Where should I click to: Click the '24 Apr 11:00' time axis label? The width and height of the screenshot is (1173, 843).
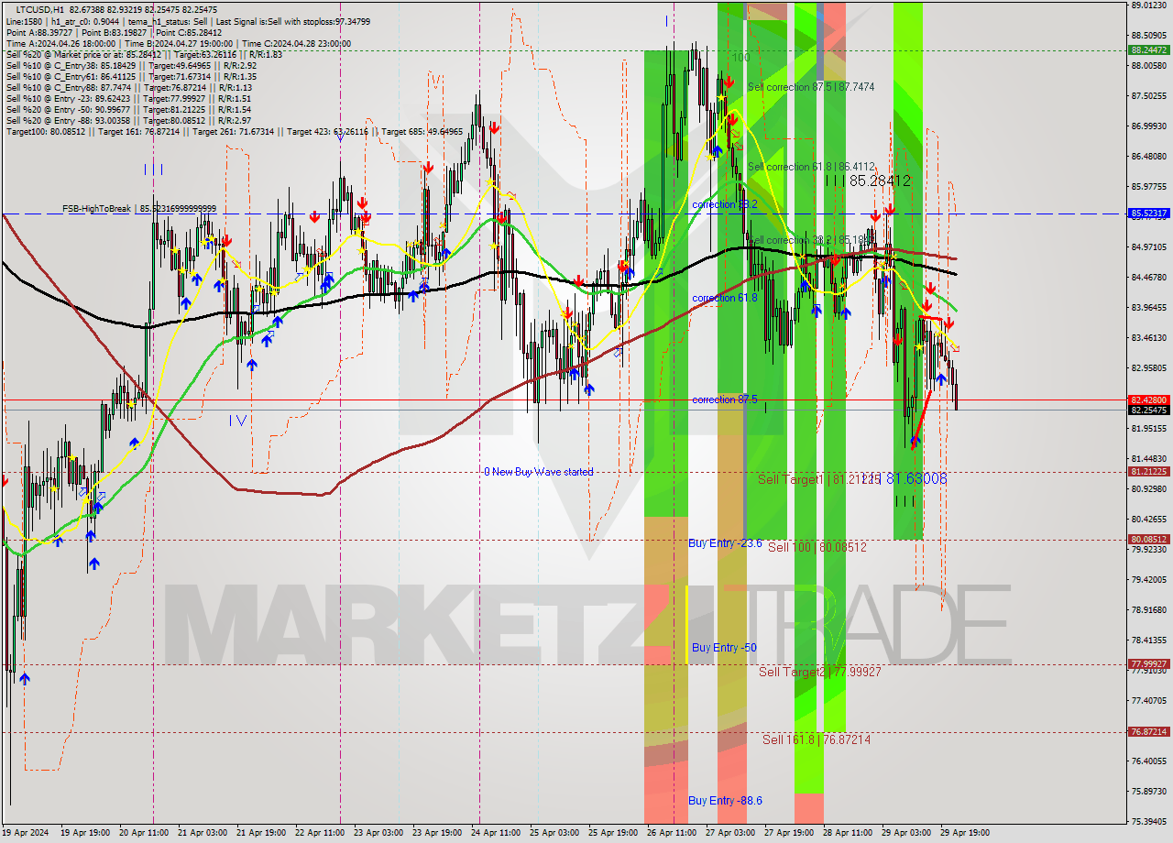click(x=496, y=833)
